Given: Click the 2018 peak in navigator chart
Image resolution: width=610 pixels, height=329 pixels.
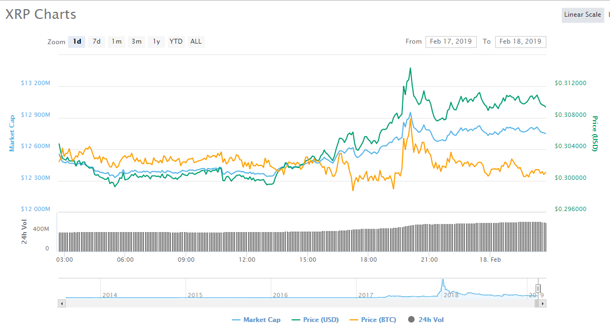Looking at the screenshot, I should 443,281.
